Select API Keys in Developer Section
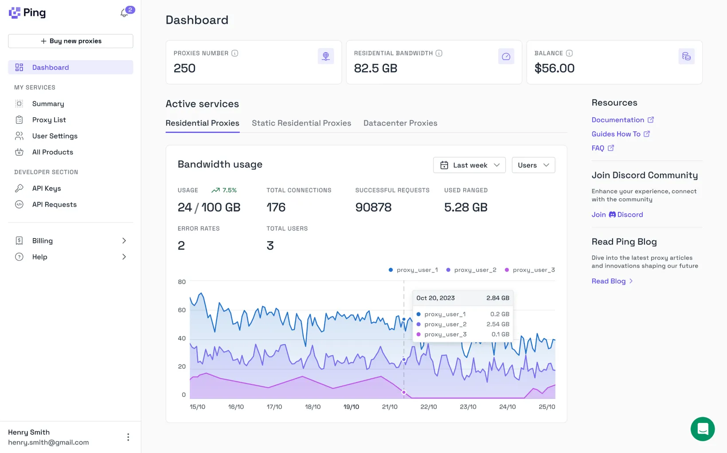 click(46, 188)
